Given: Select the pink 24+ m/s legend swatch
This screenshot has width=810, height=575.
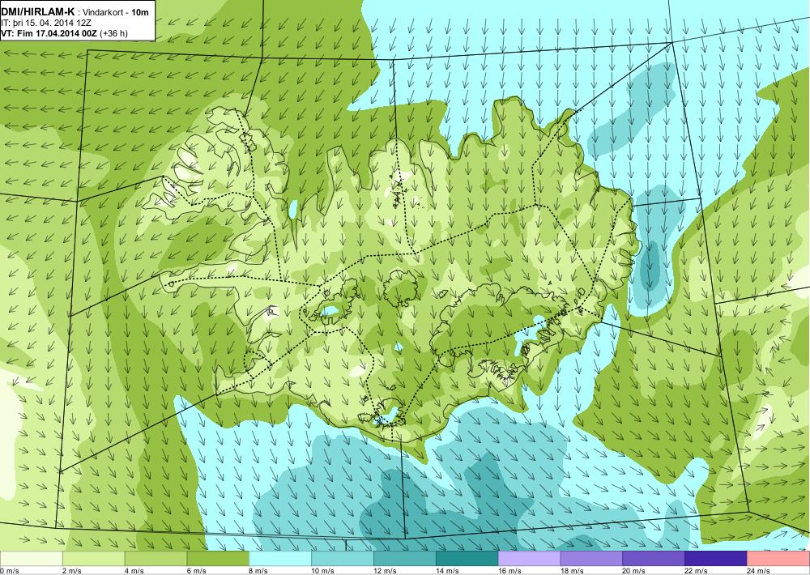Looking at the screenshot, I should (778, 559).
